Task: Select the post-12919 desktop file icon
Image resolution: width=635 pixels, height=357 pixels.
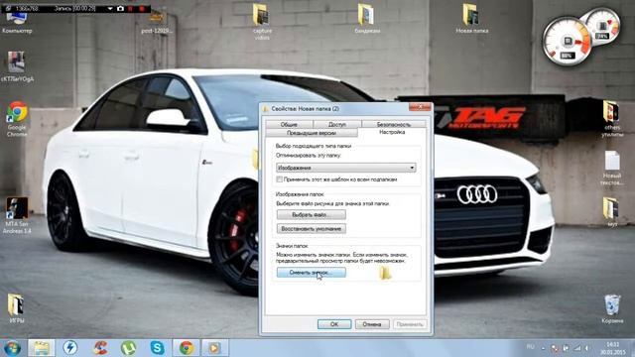Action: (157, 22)
